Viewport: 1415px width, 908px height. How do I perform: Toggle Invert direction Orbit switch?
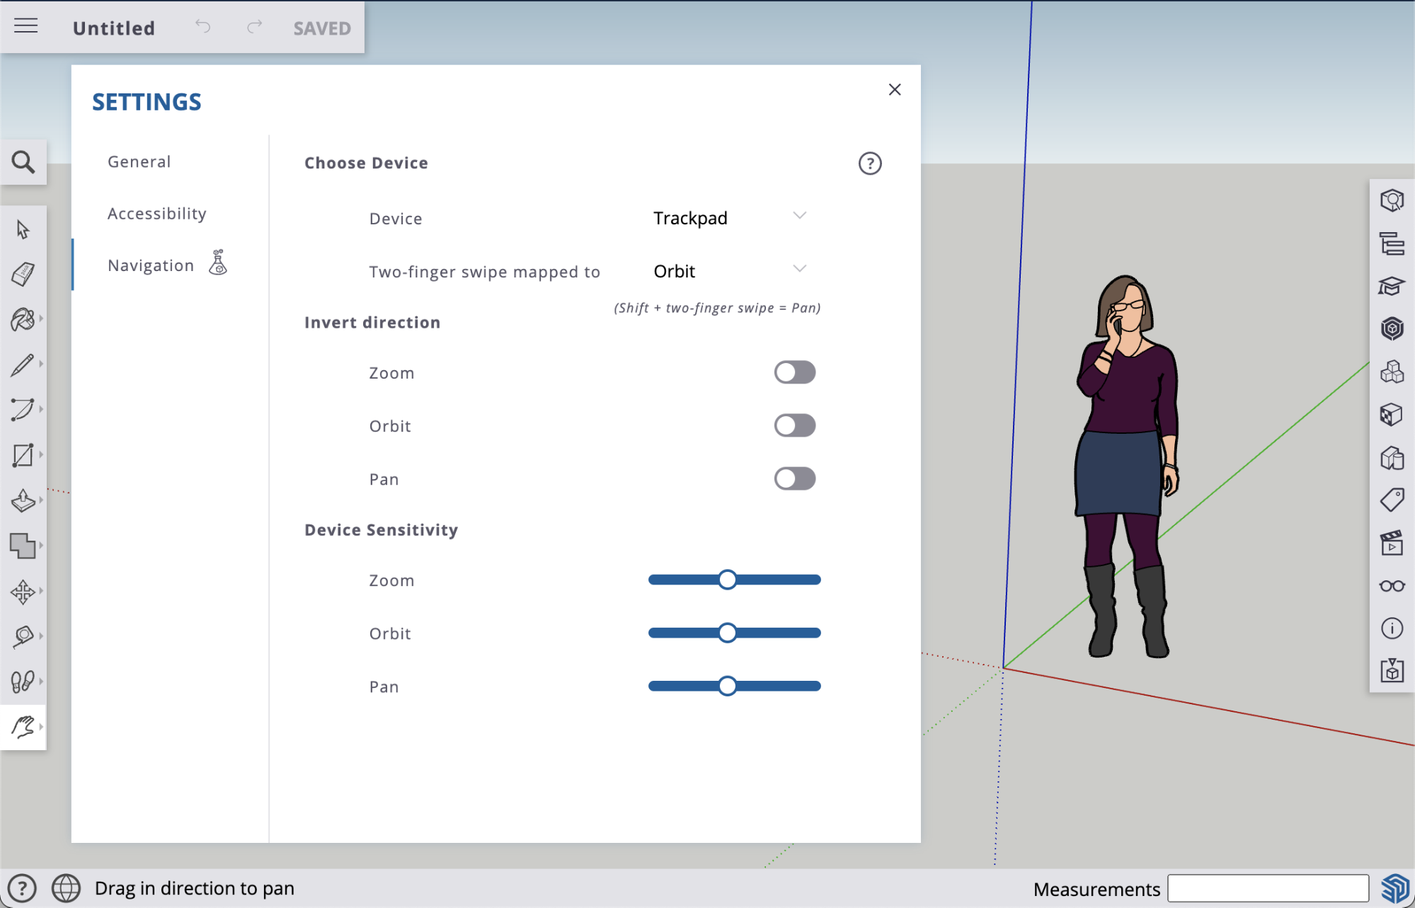tap(794, 425)
